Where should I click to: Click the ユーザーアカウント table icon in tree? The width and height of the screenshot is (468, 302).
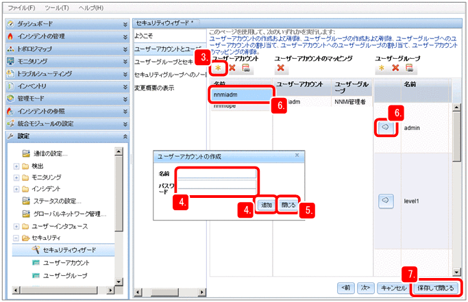(x=36, y=262)
